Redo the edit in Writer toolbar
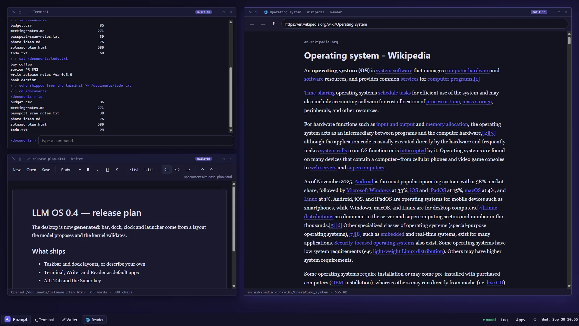This screenshot has height=326, width=579. pyautogui.click(x=212, y=170)
